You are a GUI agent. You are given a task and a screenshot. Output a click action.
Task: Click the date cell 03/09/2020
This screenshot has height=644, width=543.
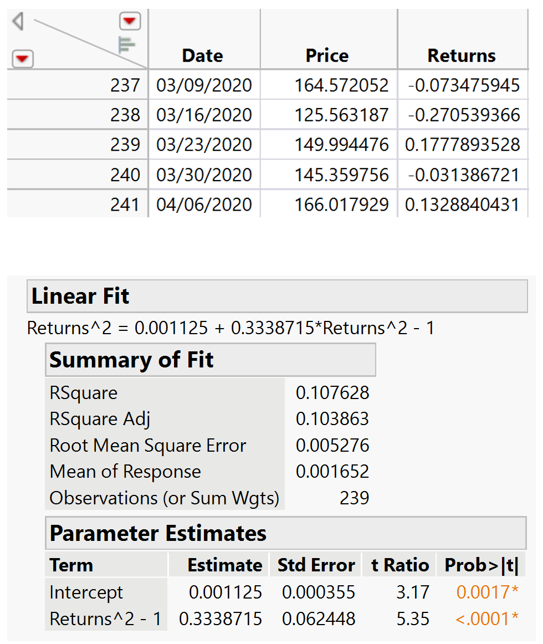point(204,85)
